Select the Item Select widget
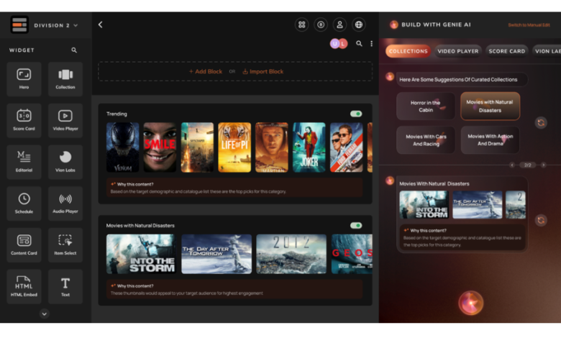 pyautogui.click(x=65, y=245)
